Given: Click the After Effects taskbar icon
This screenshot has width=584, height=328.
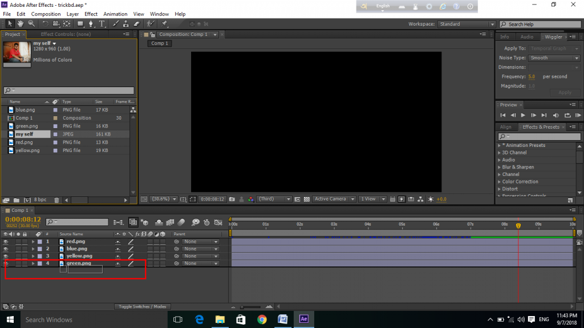Looking at the screenshot, I should click(x=304, y=319).
